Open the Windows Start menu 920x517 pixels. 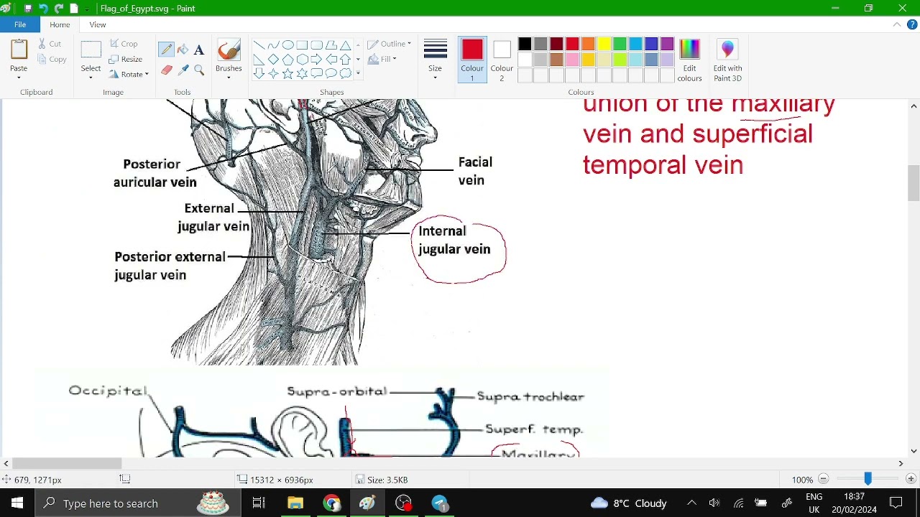pyautogui.click(x=17, y=503)
